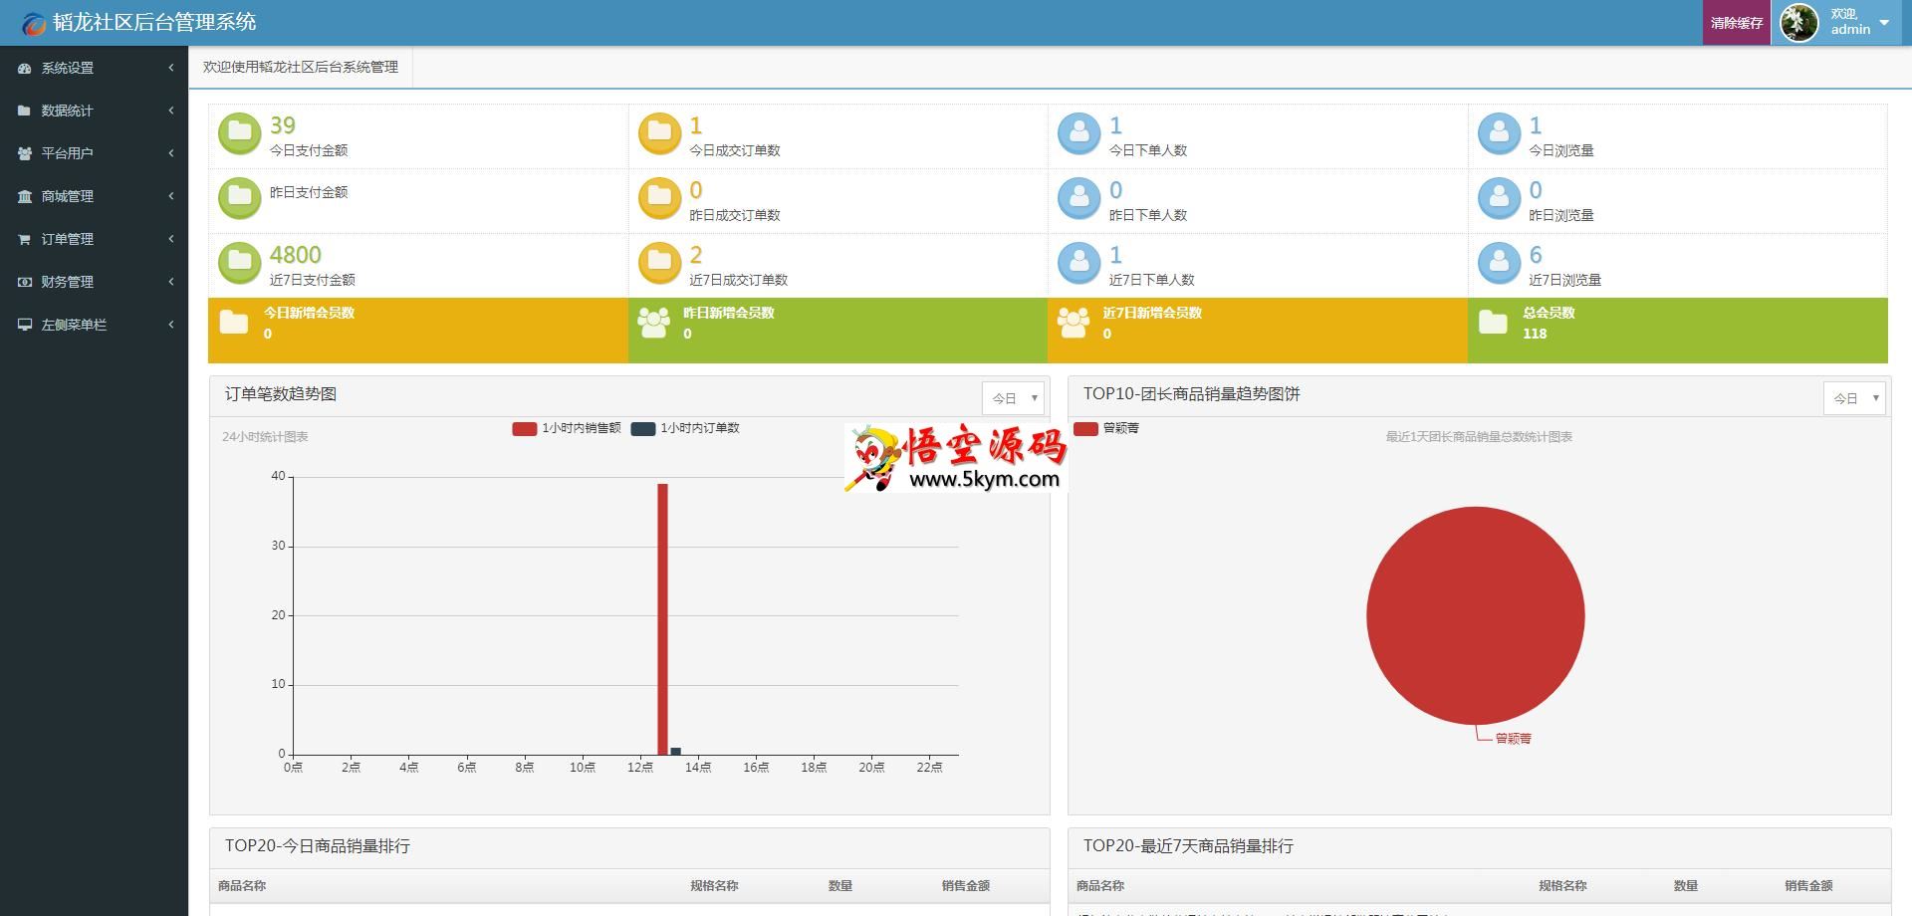
Task: Click green folder icon for 今日支付金额
Action: [239, 134]
